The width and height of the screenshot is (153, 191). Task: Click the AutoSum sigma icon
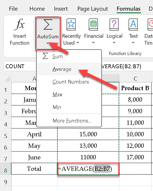pyautogui.click(x=48, y=24)
